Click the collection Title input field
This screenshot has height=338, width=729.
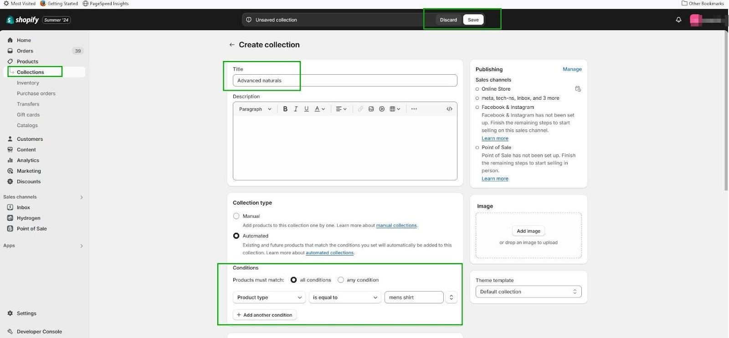(344, 81)
